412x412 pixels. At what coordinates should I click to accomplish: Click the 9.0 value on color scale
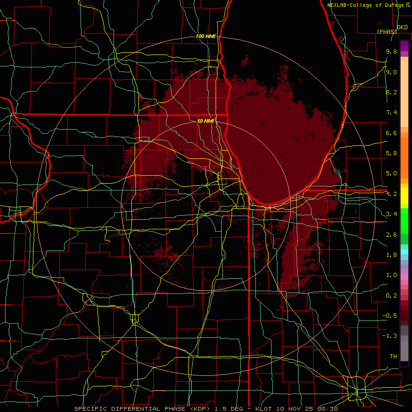391,72
